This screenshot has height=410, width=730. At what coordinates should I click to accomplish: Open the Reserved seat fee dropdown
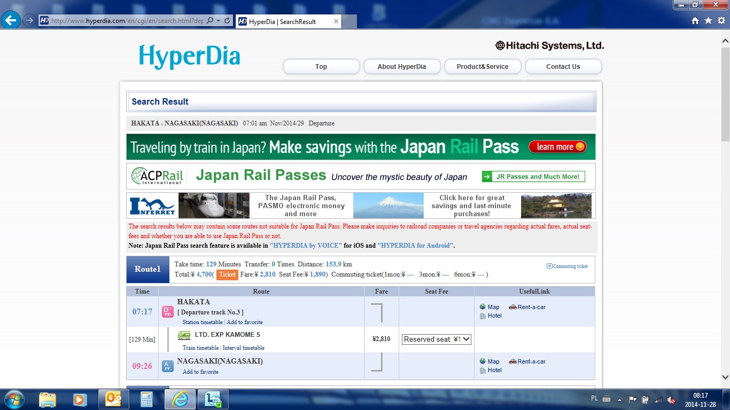pos(437,339)
